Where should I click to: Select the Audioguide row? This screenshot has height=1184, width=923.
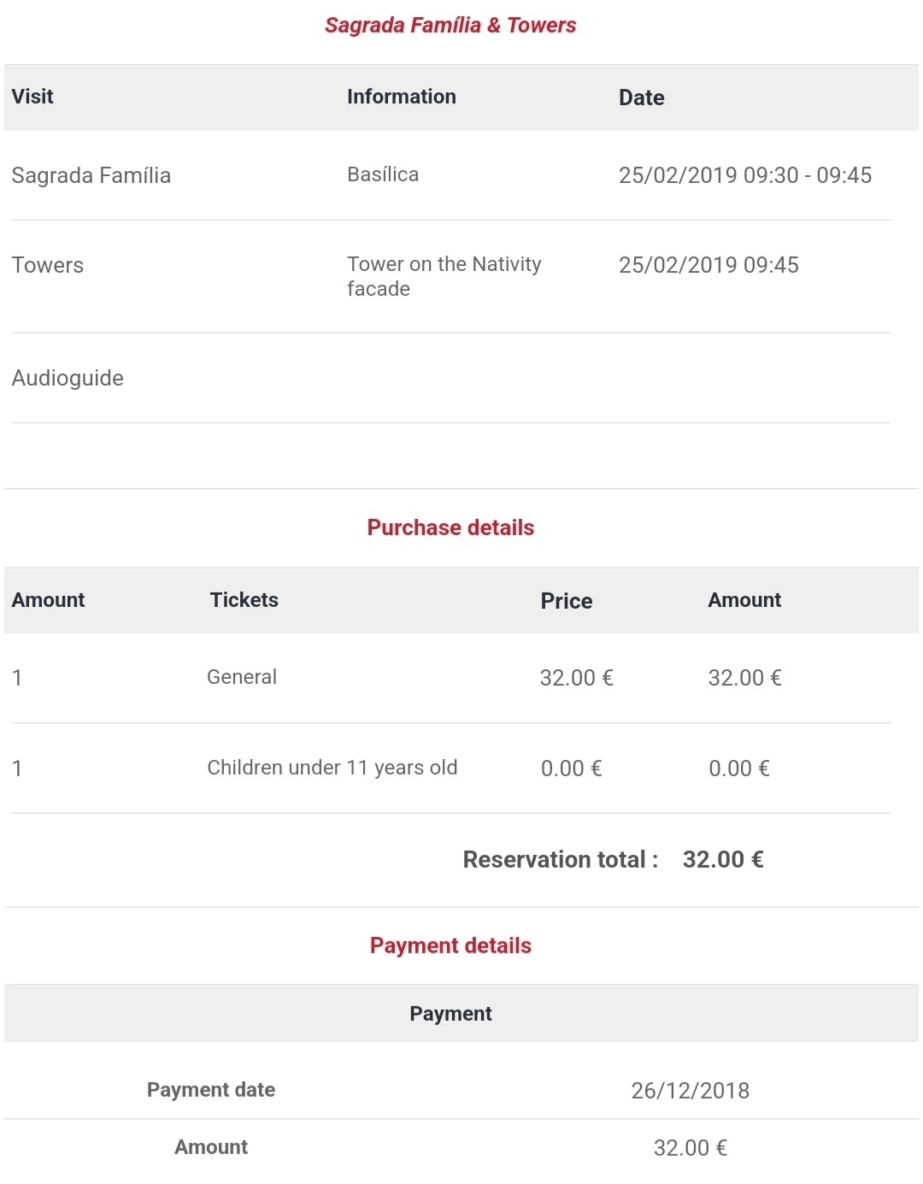[68, 378]
